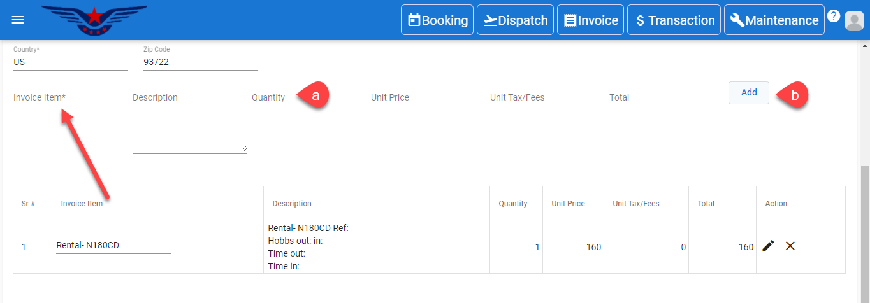Click the Rental- N180CD item name field
Viewport: 870px width, 303px height.
click(113, 246)
